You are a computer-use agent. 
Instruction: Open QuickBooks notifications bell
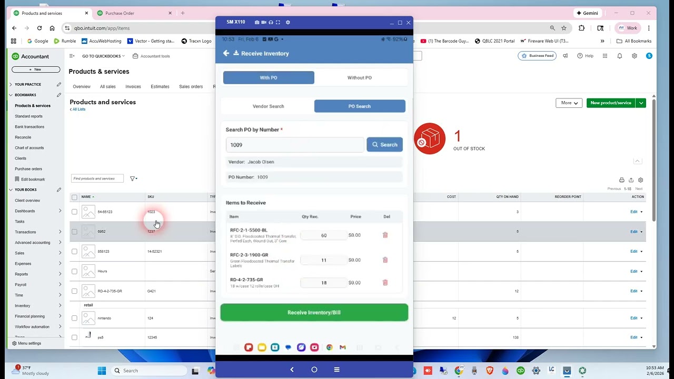coord(620,56)
